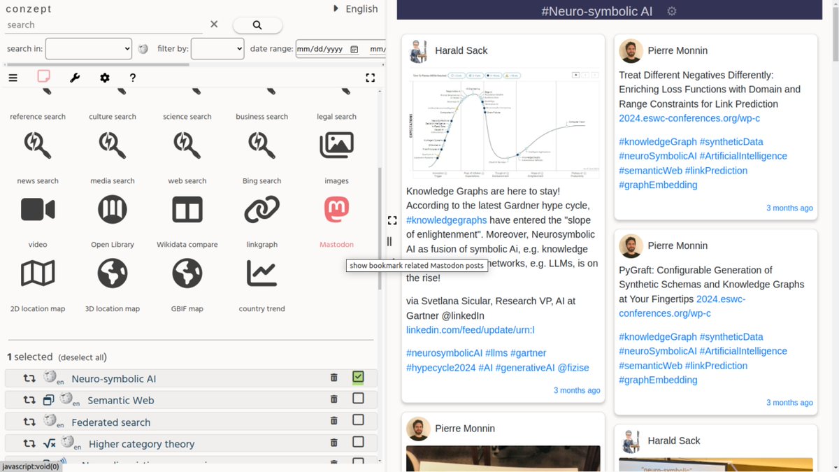Click 'deselect all' bookmarks link

(82, 357)
